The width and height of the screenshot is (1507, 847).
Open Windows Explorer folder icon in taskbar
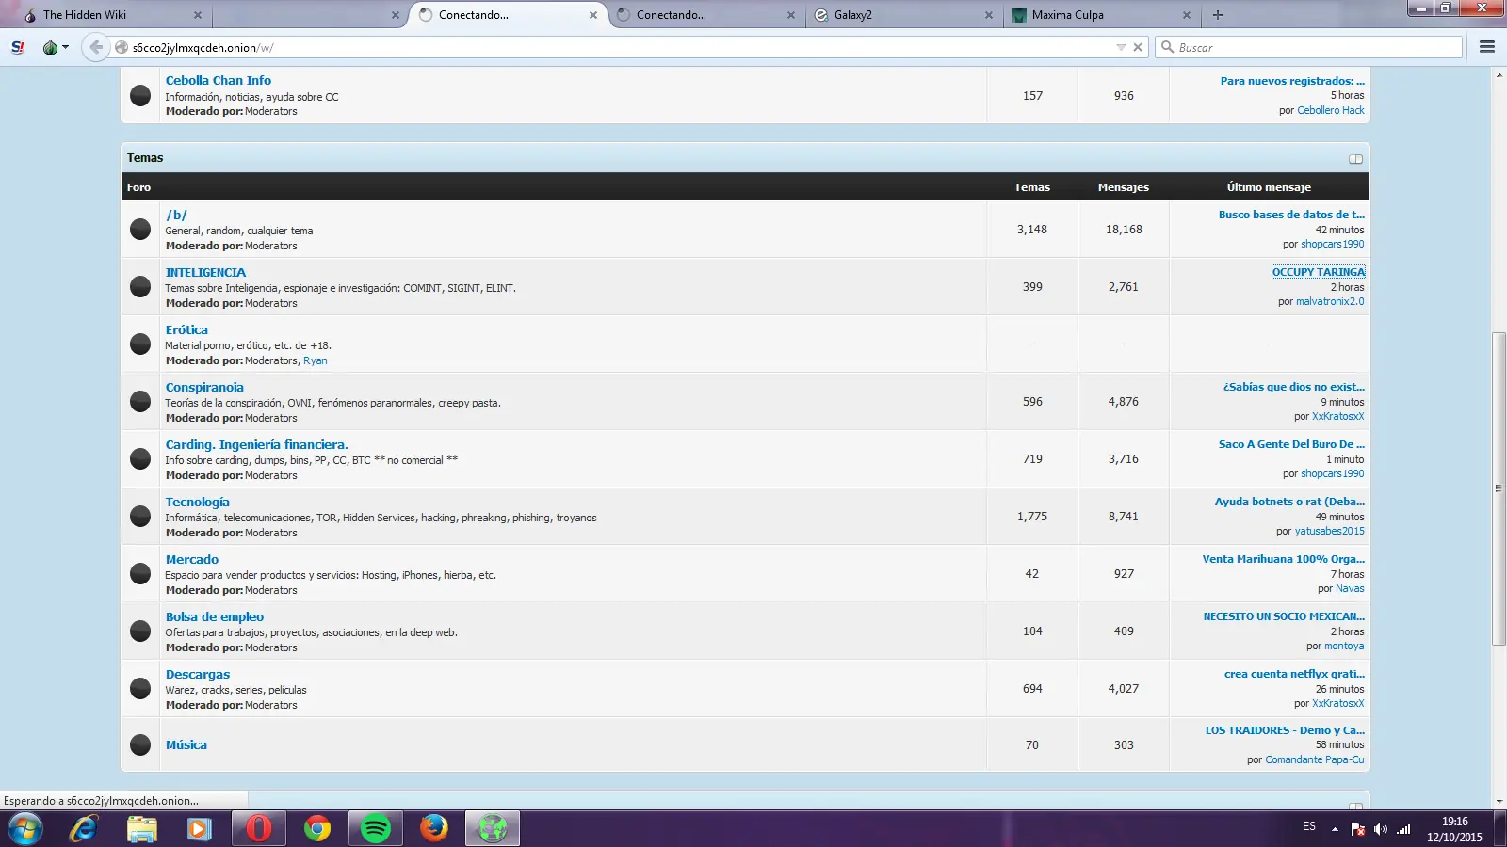coord(142,829)
